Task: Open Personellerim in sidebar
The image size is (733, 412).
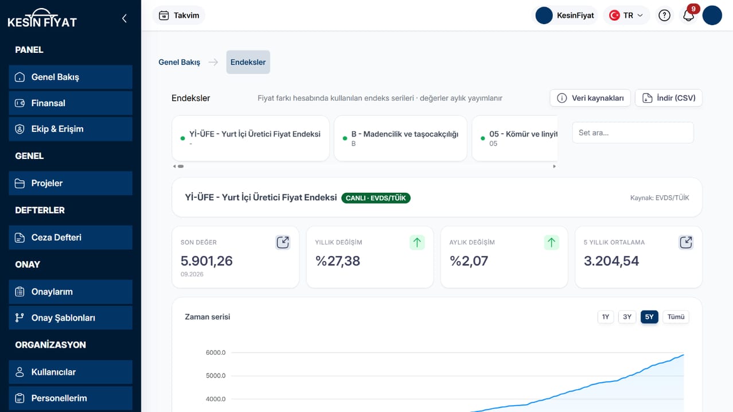Action: click(71, 398)
